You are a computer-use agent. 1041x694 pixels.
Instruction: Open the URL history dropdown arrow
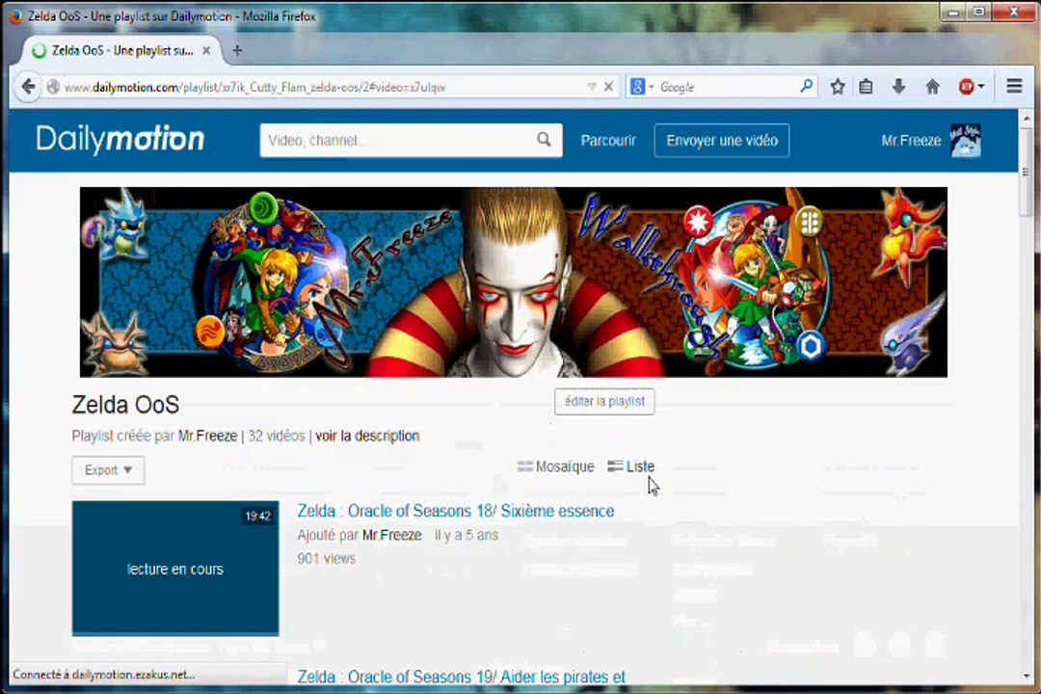point(591,87)
